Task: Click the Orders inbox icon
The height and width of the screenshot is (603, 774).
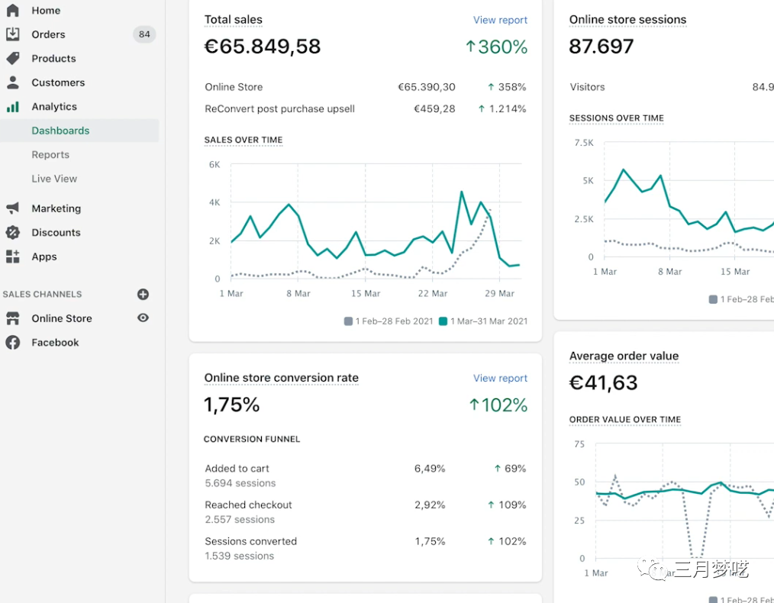Action: tap(13, 34)
